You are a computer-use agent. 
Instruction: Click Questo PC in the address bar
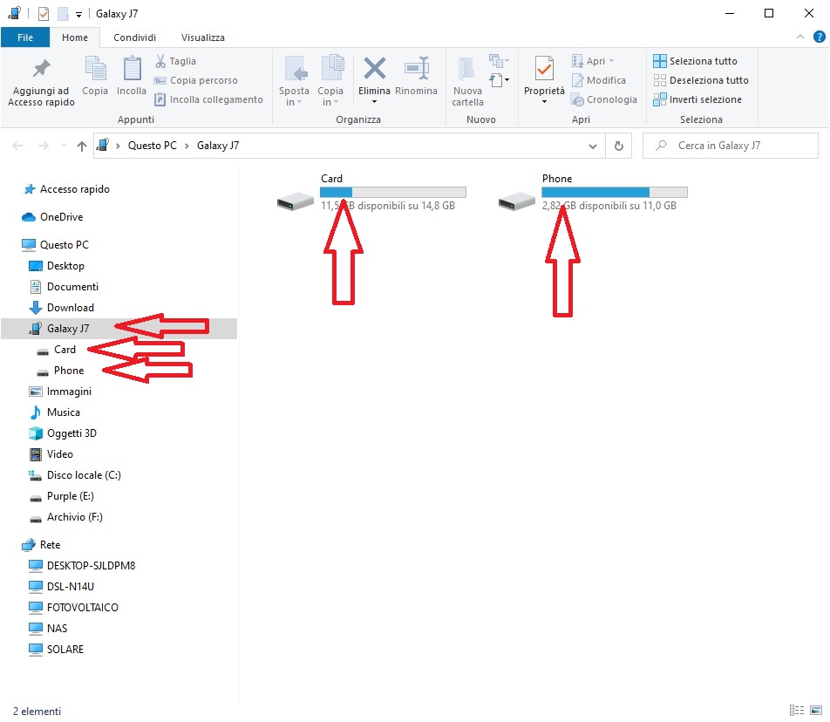pyautogui.click(x=152, y=146)
